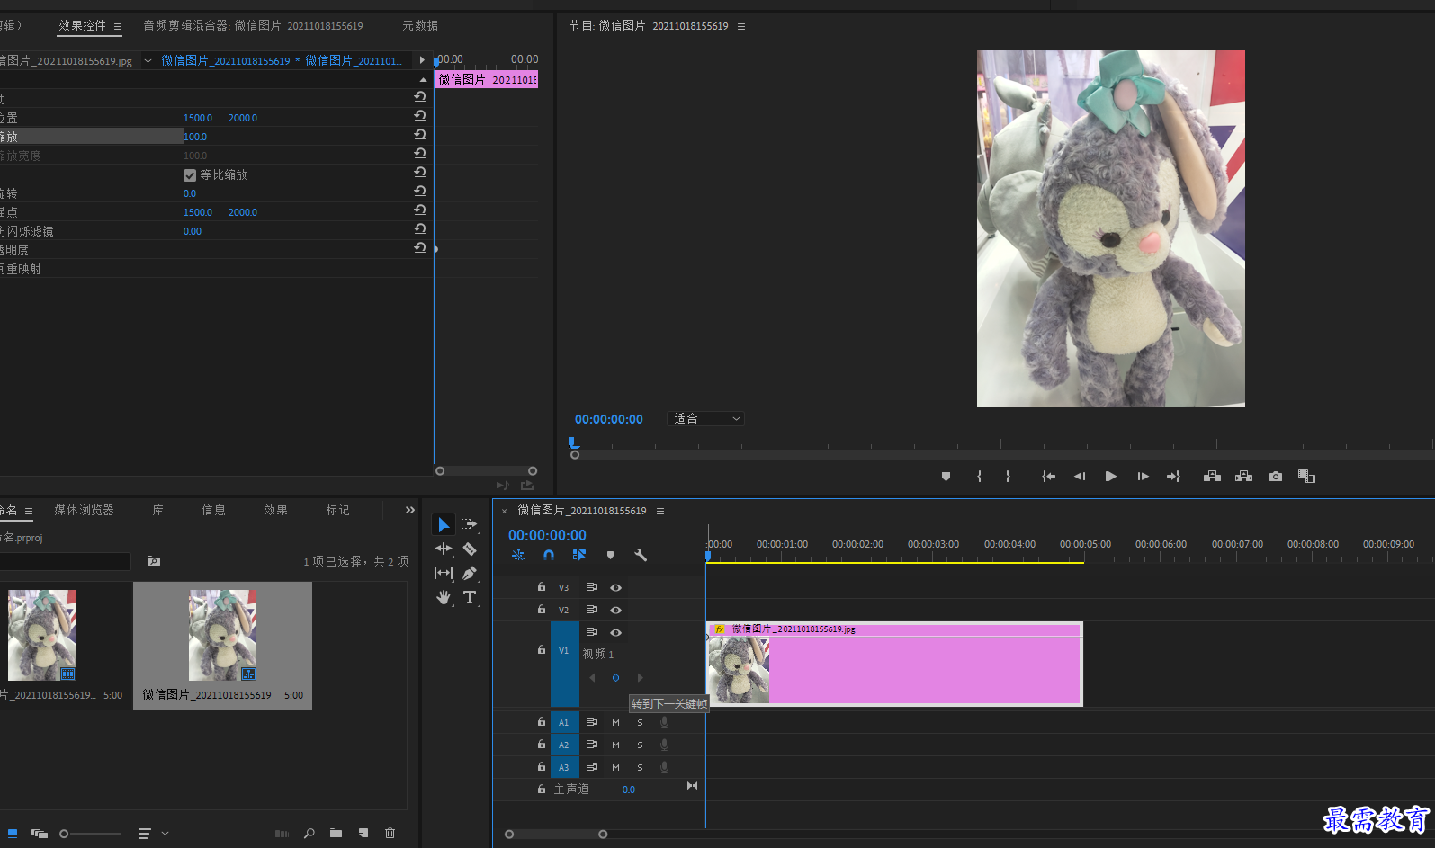
Task: Step back one frame in program monitor
Action: (1079, 477)
